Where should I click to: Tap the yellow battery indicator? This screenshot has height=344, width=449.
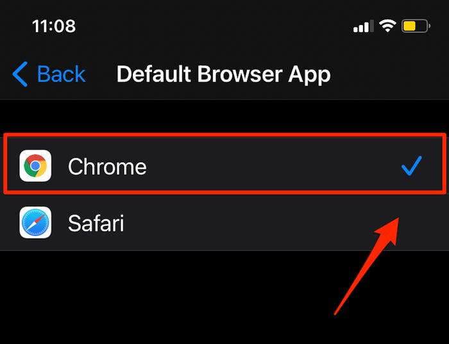click(416, 26)
